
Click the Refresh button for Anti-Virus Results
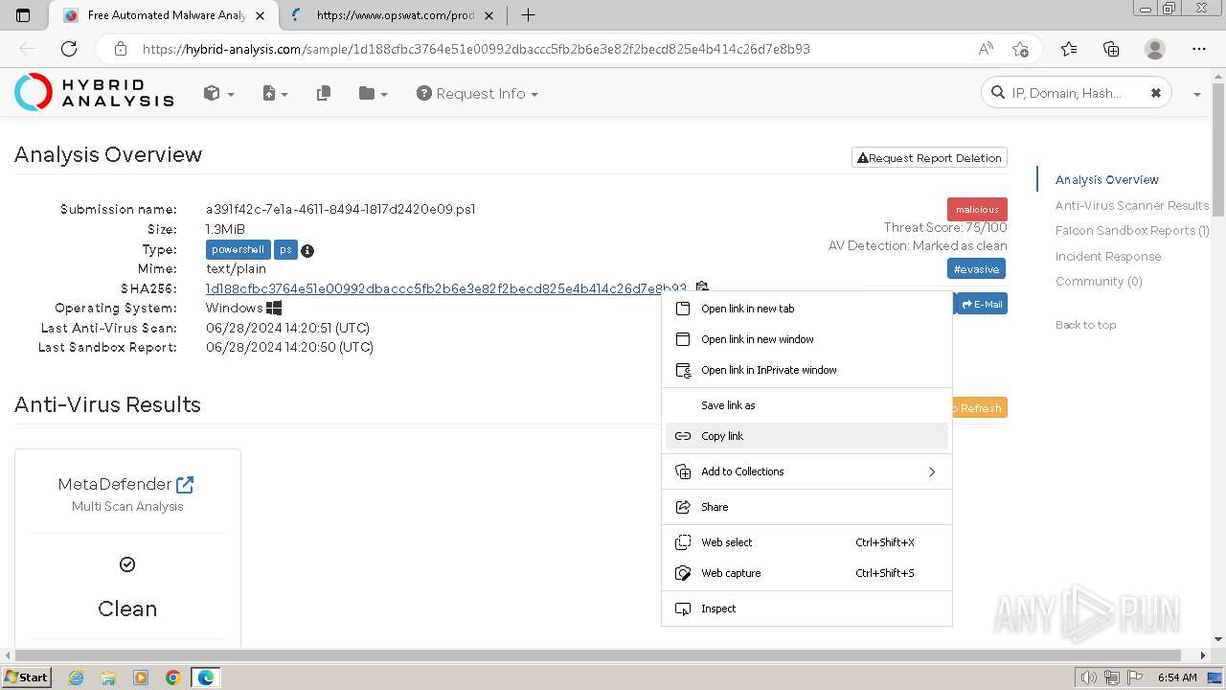click(979, 408)
